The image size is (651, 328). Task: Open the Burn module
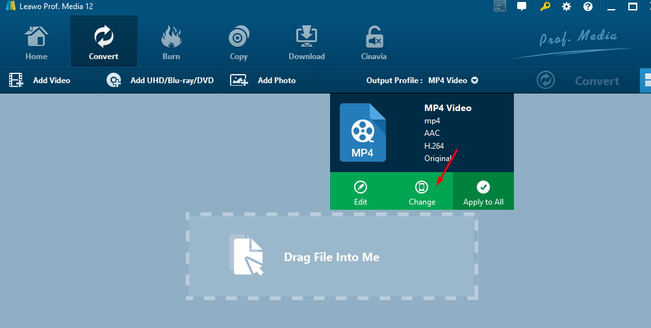[x=171, y=42]
